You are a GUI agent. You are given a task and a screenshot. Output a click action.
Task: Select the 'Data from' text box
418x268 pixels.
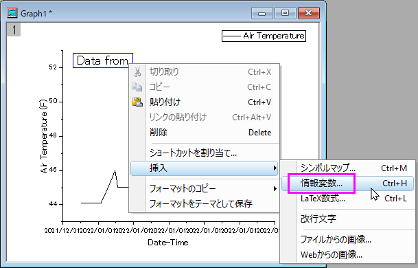(x=103, y=60)
